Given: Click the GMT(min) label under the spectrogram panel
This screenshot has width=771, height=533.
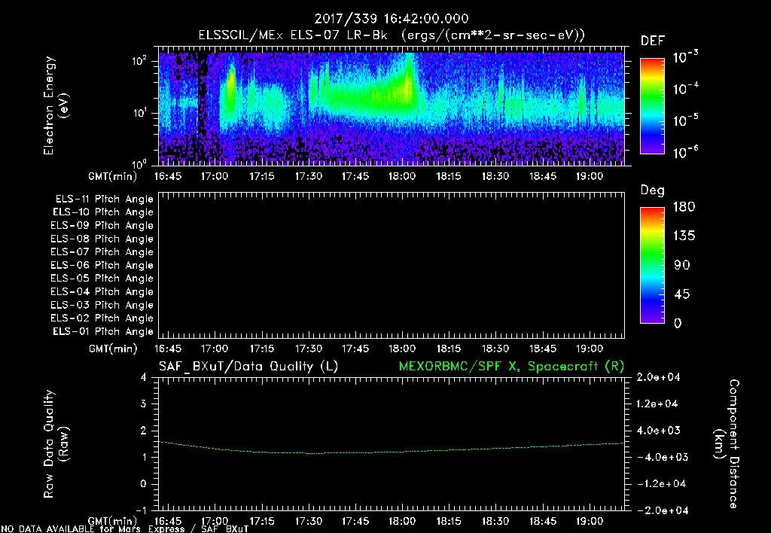Looking at the screenshot, I should (x=113, y=176).
